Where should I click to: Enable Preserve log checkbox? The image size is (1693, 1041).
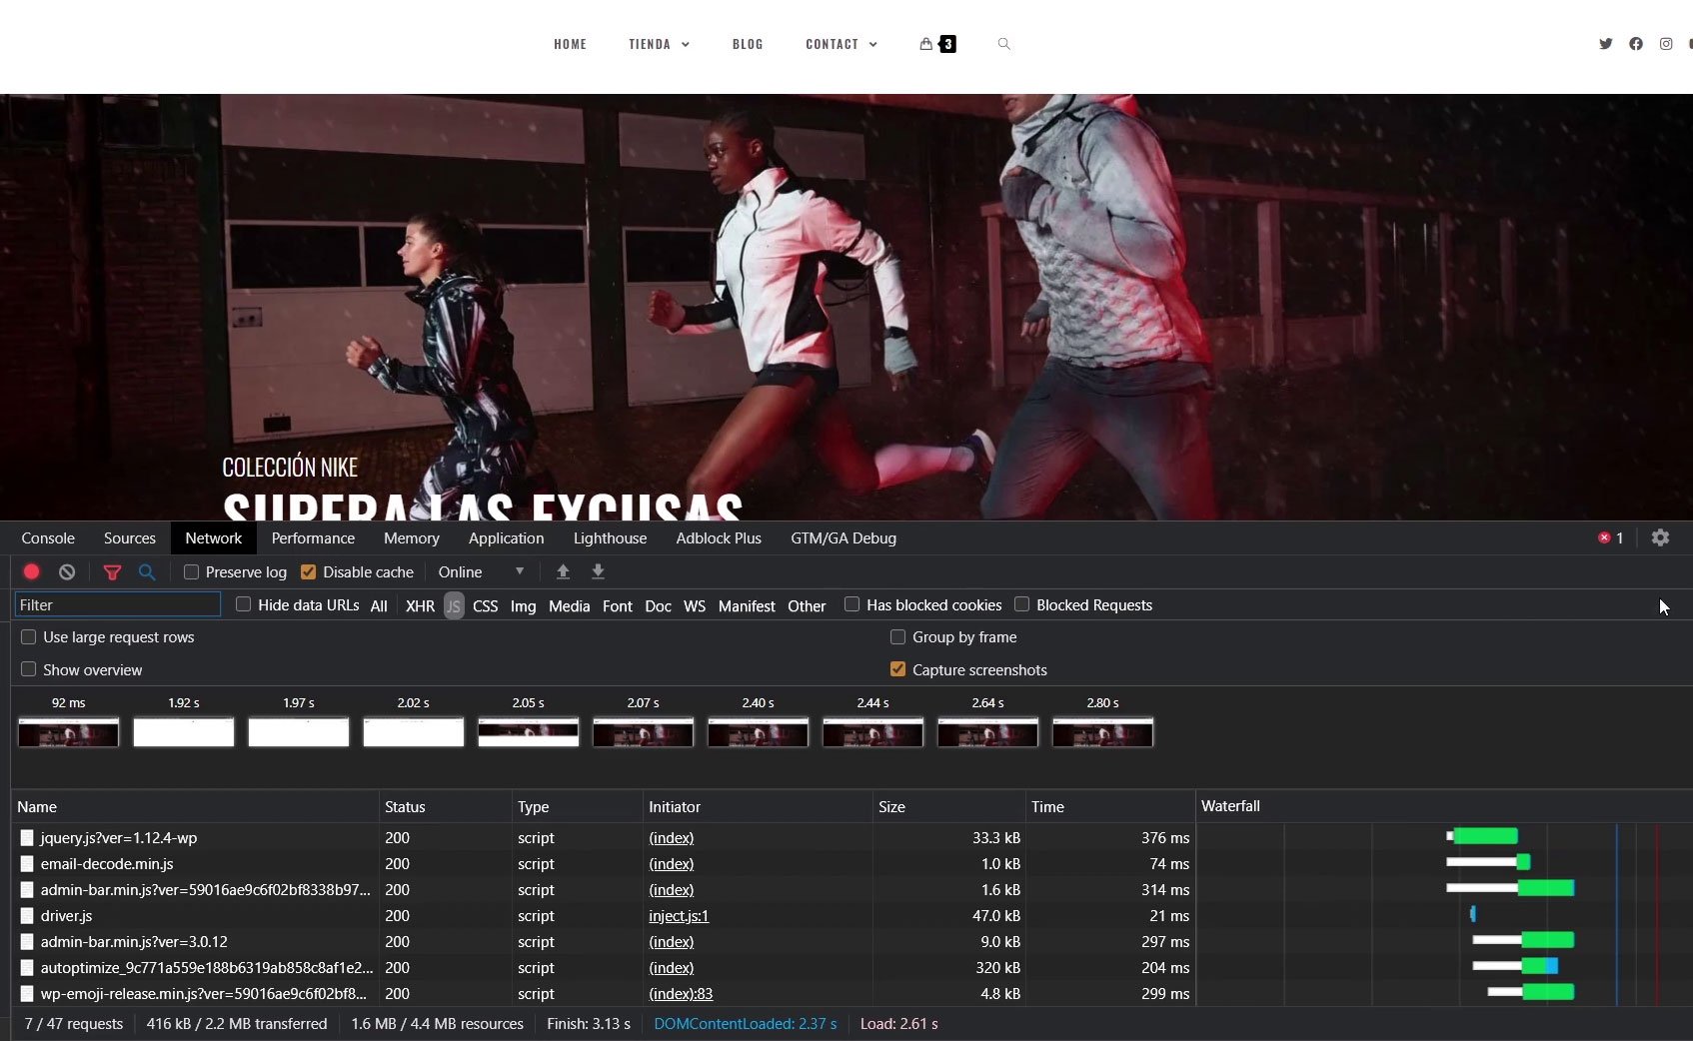click(191, 571)
